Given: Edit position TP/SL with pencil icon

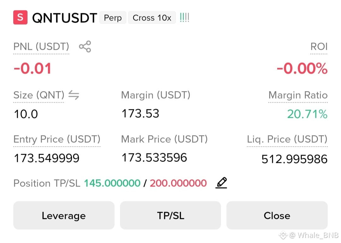Looking at the screenshot, I should coord(221,183).
